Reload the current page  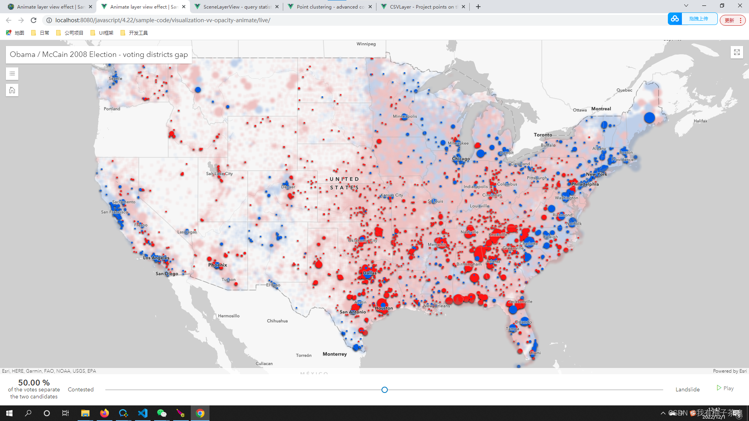click(x=33, y=20)
